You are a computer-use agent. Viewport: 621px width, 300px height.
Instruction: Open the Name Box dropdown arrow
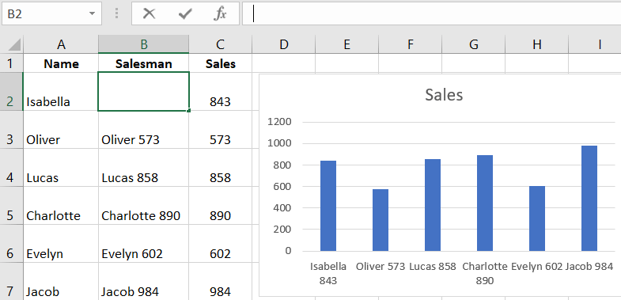[x=92, y=14]
